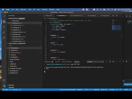Click JavaScript language mode in status bar
132x99 pixels.
point(96,90)
